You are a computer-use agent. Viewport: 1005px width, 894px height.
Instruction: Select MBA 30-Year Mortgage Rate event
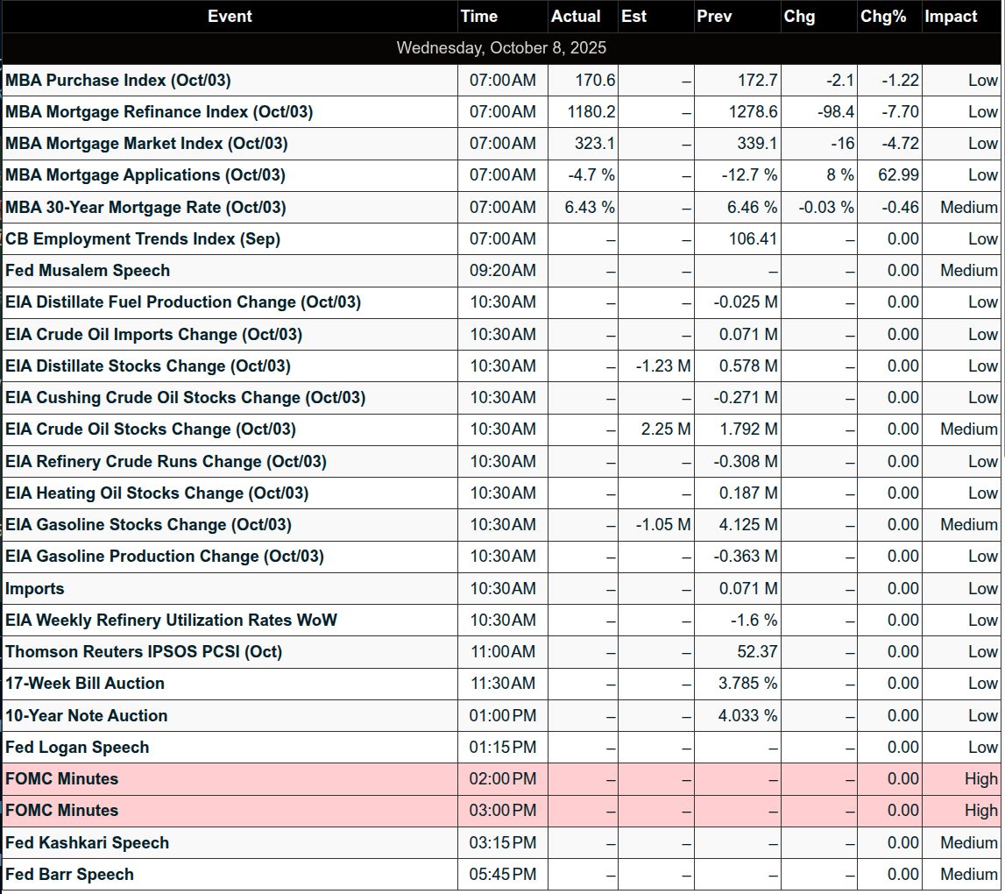[145, 208]
